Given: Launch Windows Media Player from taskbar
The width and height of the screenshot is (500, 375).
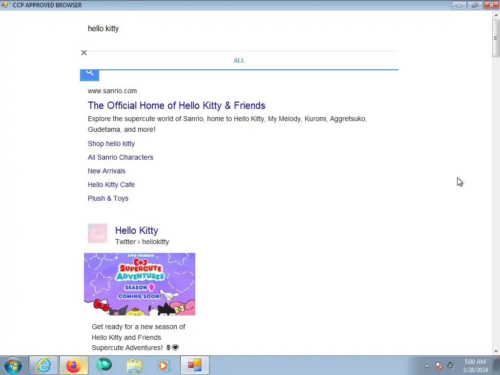Looking at the screenshot, I should (164, 365).
